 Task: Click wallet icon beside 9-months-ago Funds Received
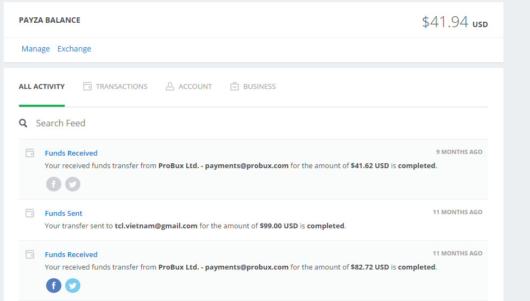click(30, 153)
